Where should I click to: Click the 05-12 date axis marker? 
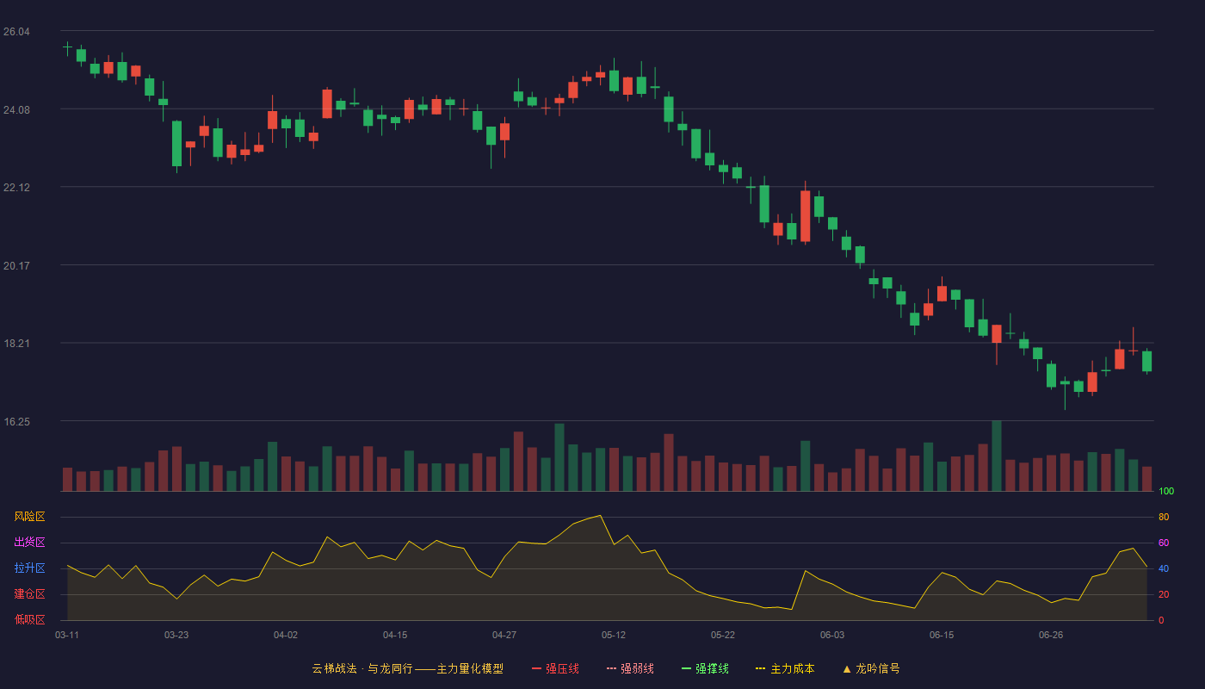tap(614, 635)
